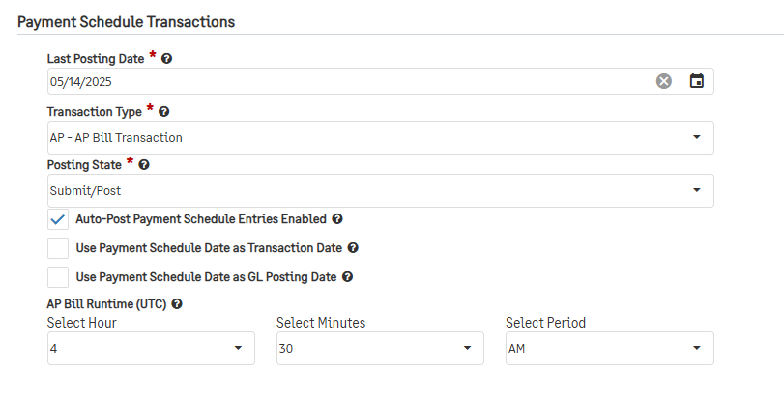
Task: Enable Use Payment Schedule Date as GL Posting Date
Action: click(x=58, y=277)
